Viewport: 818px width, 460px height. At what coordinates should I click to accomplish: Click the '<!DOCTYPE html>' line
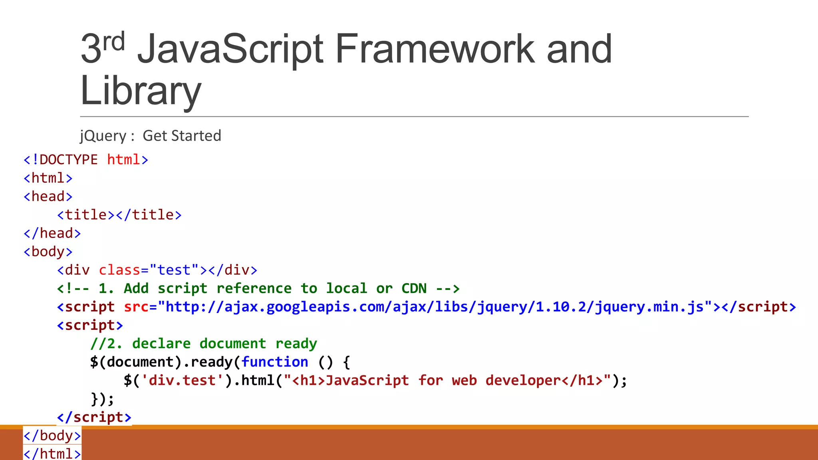pos(86,160)
